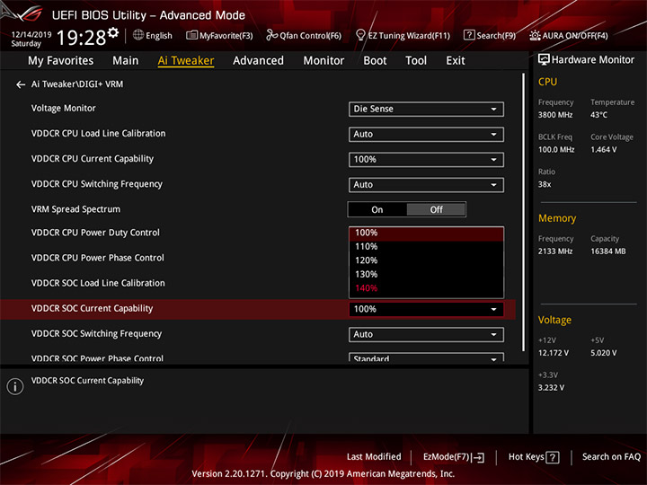Image resolution: width=647 pixels, height=485 pixels.
Task: Open Voltage Monitor Die Sense dropdown
Action: [426, 110]
